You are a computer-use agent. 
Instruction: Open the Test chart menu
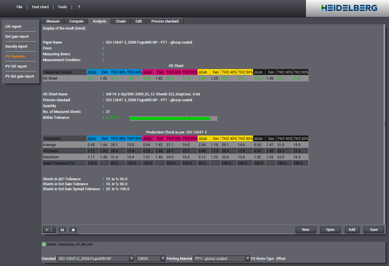[40, 7]
